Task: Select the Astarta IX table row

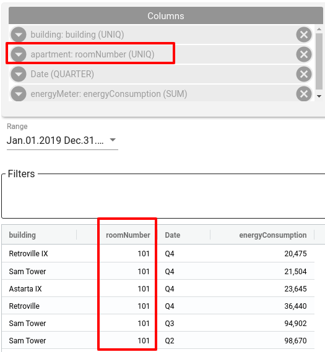Action: point(158,288)
